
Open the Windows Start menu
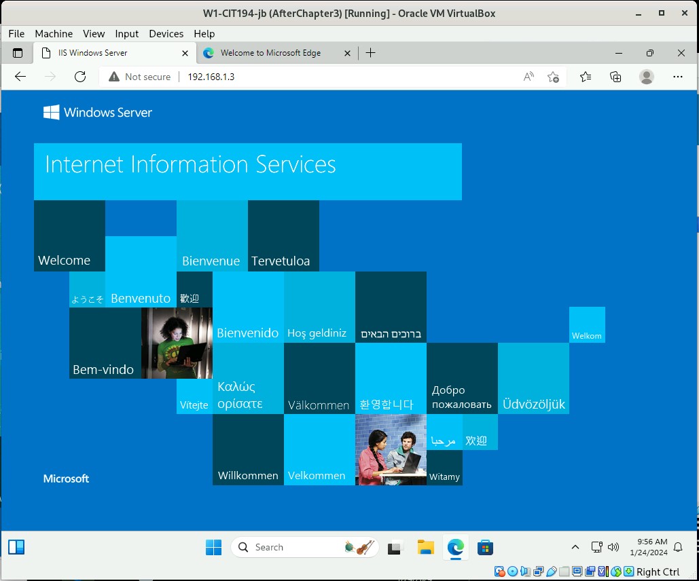pos(213,547)
